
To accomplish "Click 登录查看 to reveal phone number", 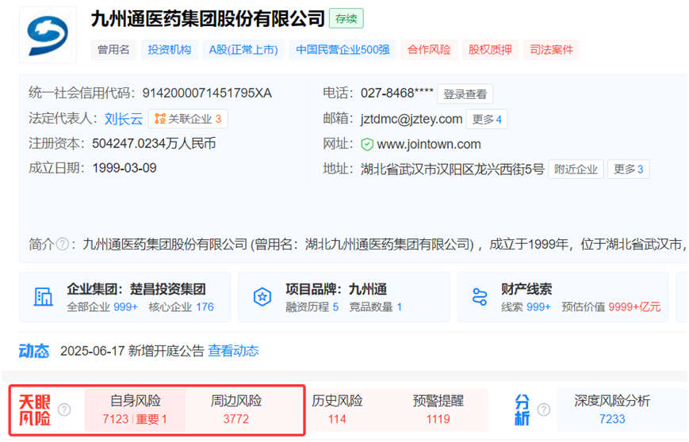I will (x=465, y=94).
